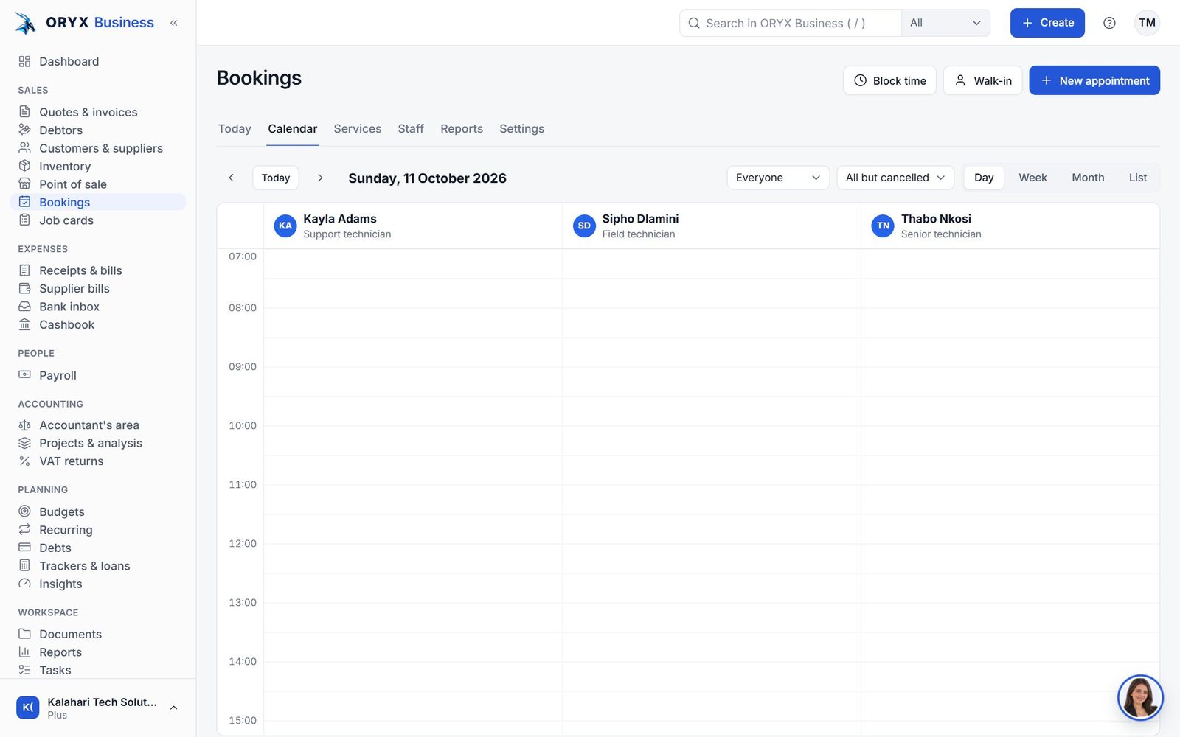
Task: Click the 09:00 time label
Action: (243, 366)
